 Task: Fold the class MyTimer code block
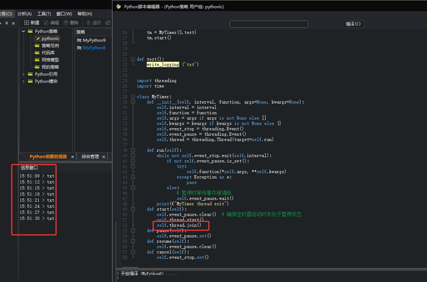point(133,97)
